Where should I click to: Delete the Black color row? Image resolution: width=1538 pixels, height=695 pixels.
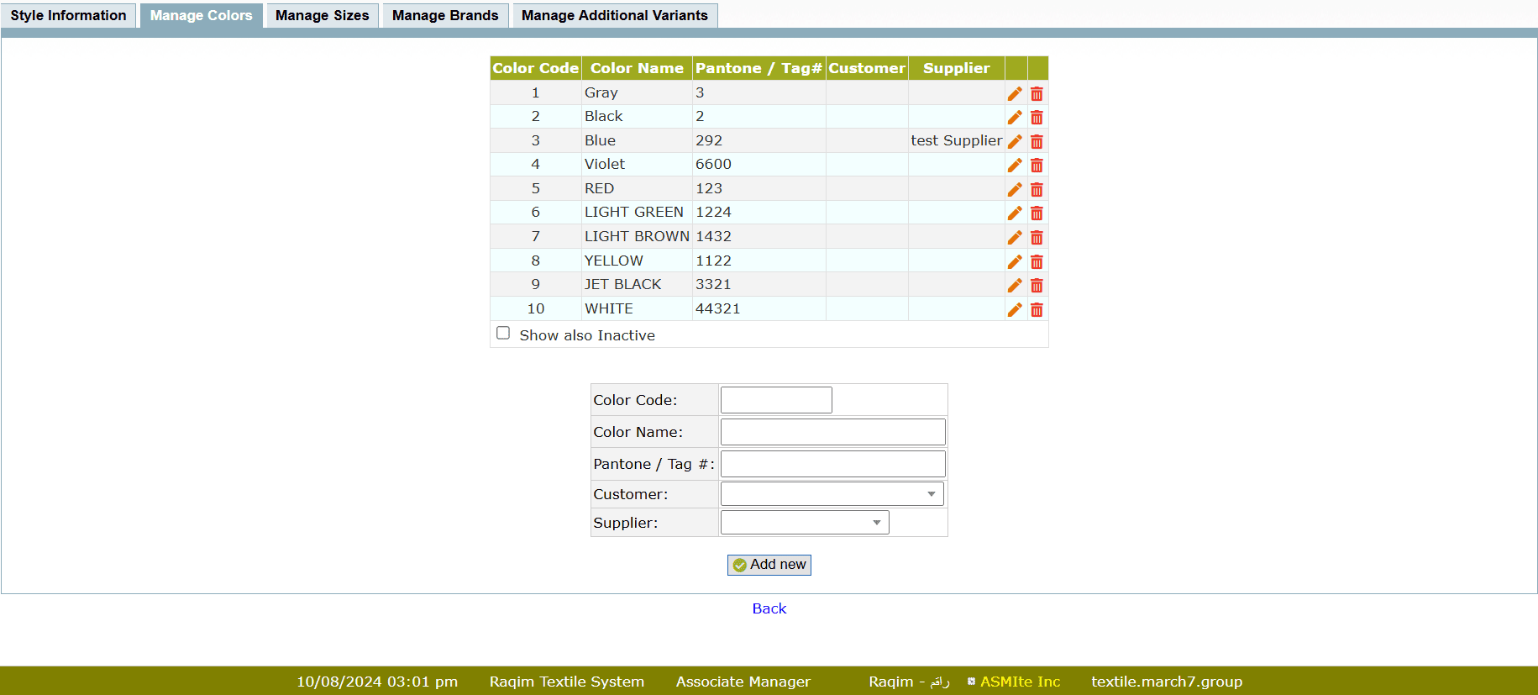pos(1037,118)
